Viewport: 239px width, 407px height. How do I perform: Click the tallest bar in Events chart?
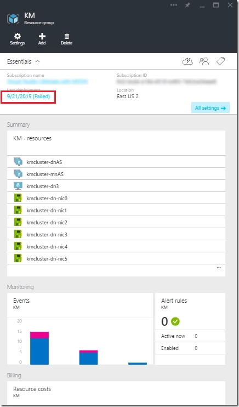(x=39, y=348)
